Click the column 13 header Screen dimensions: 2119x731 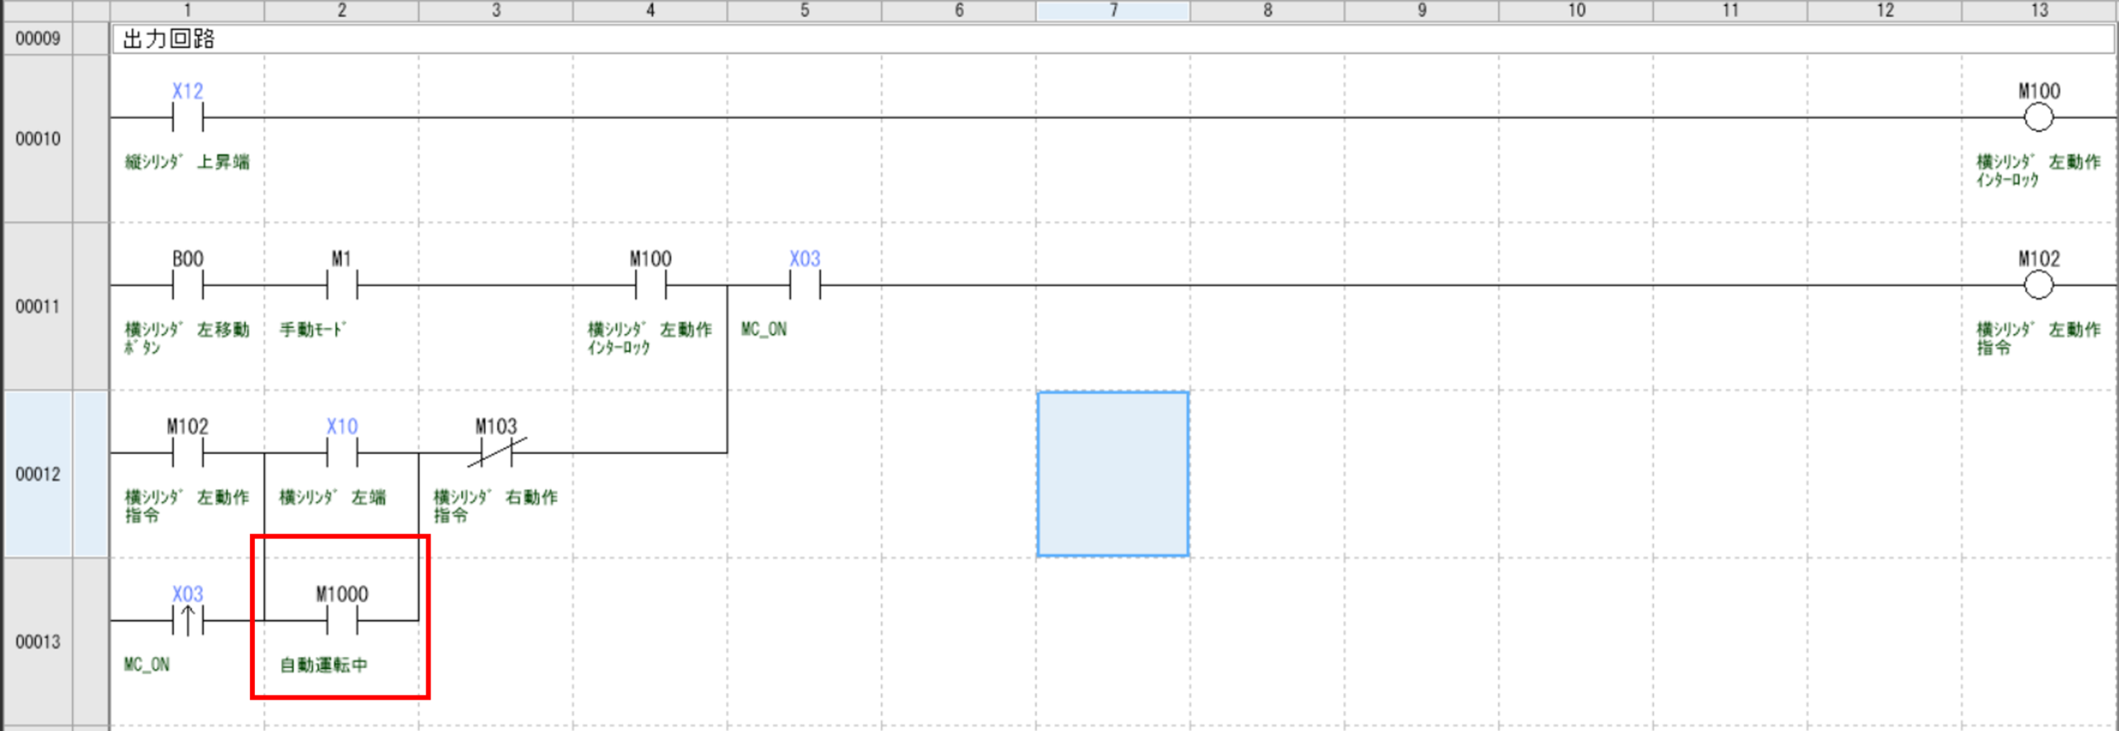tap(2038, 11)
